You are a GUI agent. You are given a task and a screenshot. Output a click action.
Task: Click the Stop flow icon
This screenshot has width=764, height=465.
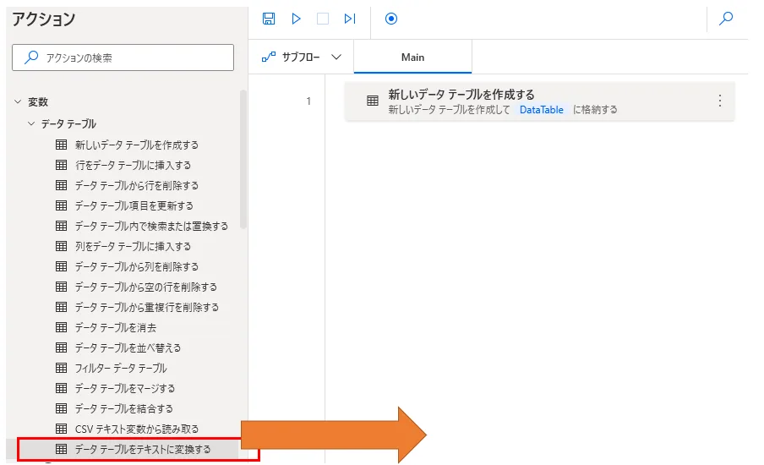coord(322,19)
